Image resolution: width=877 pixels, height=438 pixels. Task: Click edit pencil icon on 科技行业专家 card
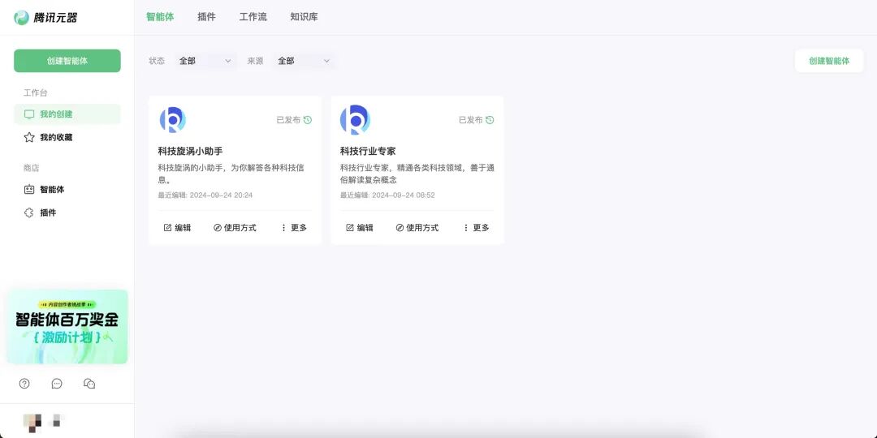tap(349, 227)
